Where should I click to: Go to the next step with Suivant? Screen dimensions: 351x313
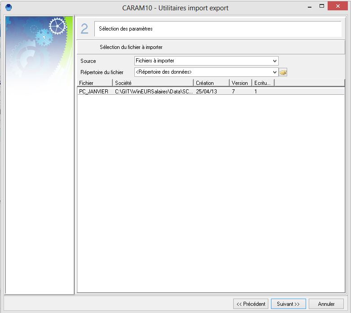[289, 304]
